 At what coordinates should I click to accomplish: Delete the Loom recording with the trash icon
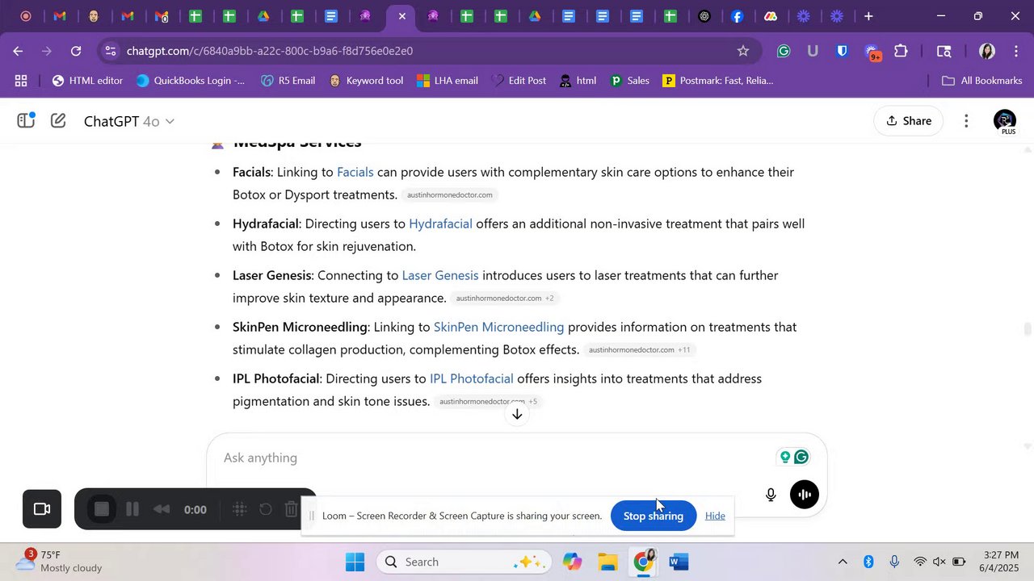(292, 509)
